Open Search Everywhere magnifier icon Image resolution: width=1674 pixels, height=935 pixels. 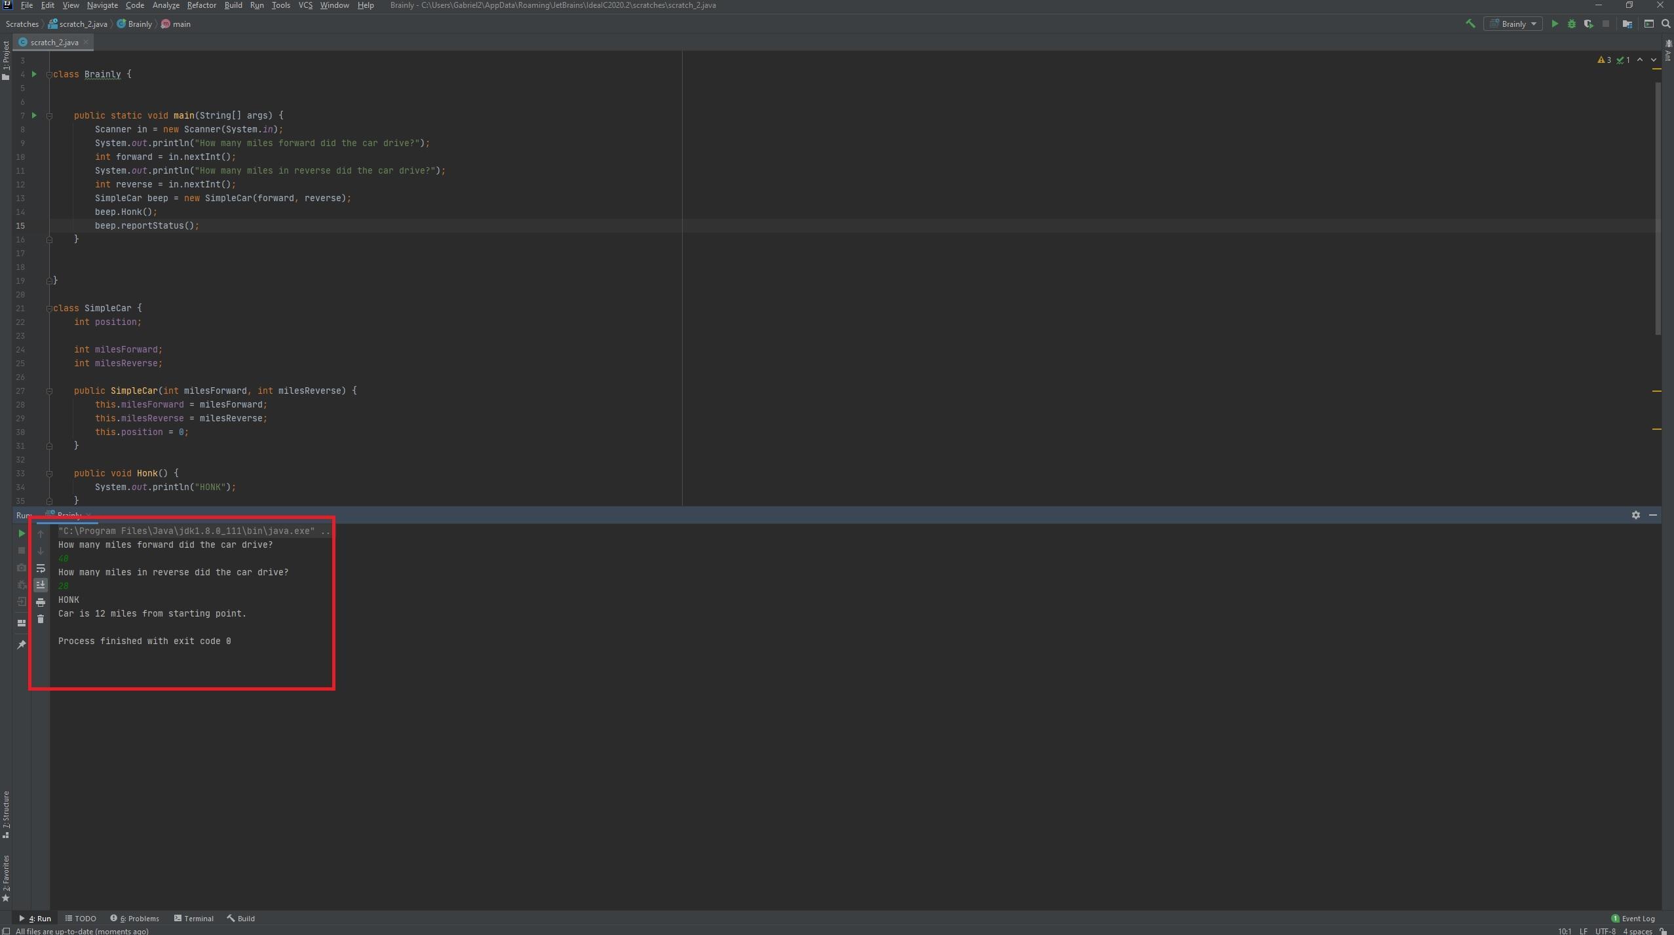tap(1666, 24)
